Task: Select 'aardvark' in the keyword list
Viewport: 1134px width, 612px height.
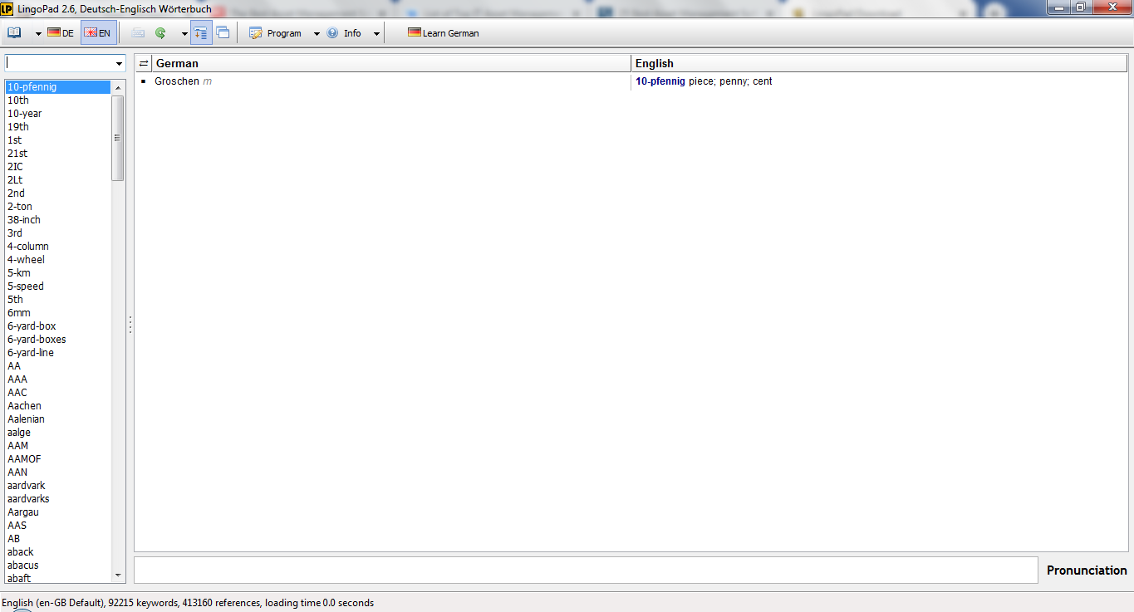Action: point(27,486)
